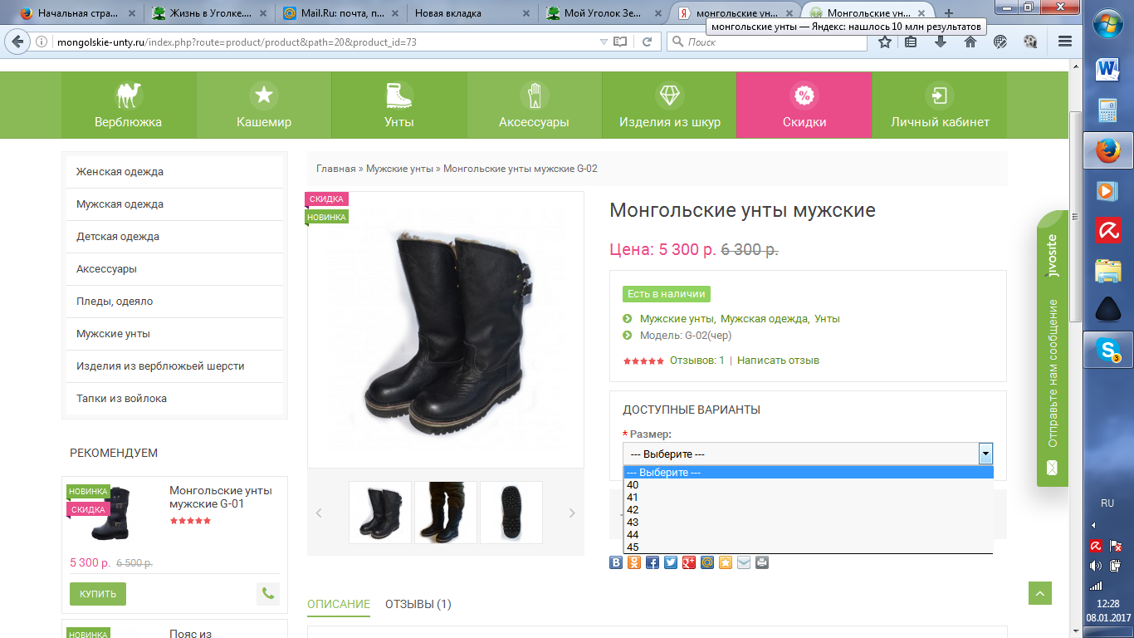Viewport: 1134px width, 638px height.
Task: Click the green phone callback icon
Action: click(267, 594)
